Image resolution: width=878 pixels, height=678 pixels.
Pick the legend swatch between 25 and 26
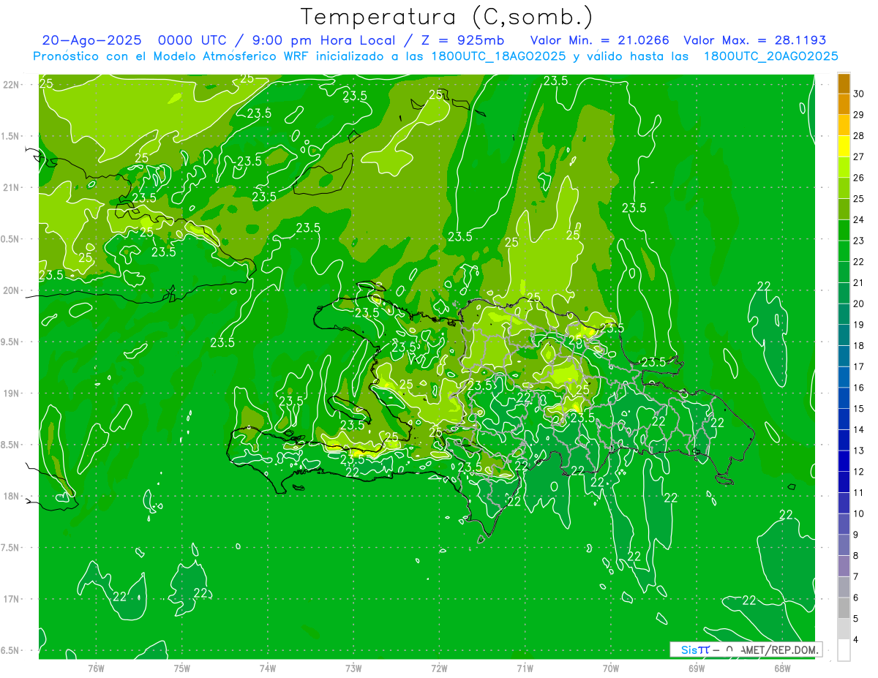click(844, 189)
